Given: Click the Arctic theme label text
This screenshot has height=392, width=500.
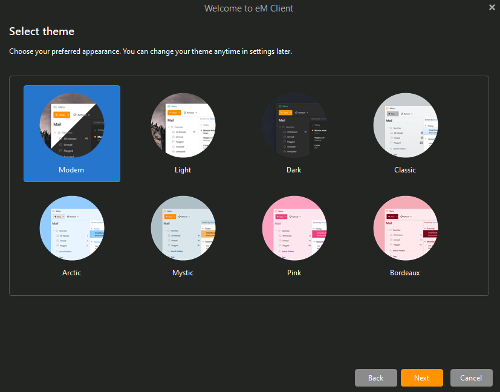Looking at the screenshot, I should 71,273.
